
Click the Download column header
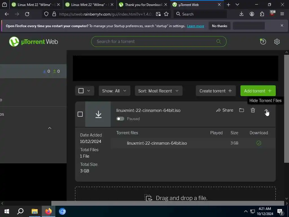[x=259, y=133]
